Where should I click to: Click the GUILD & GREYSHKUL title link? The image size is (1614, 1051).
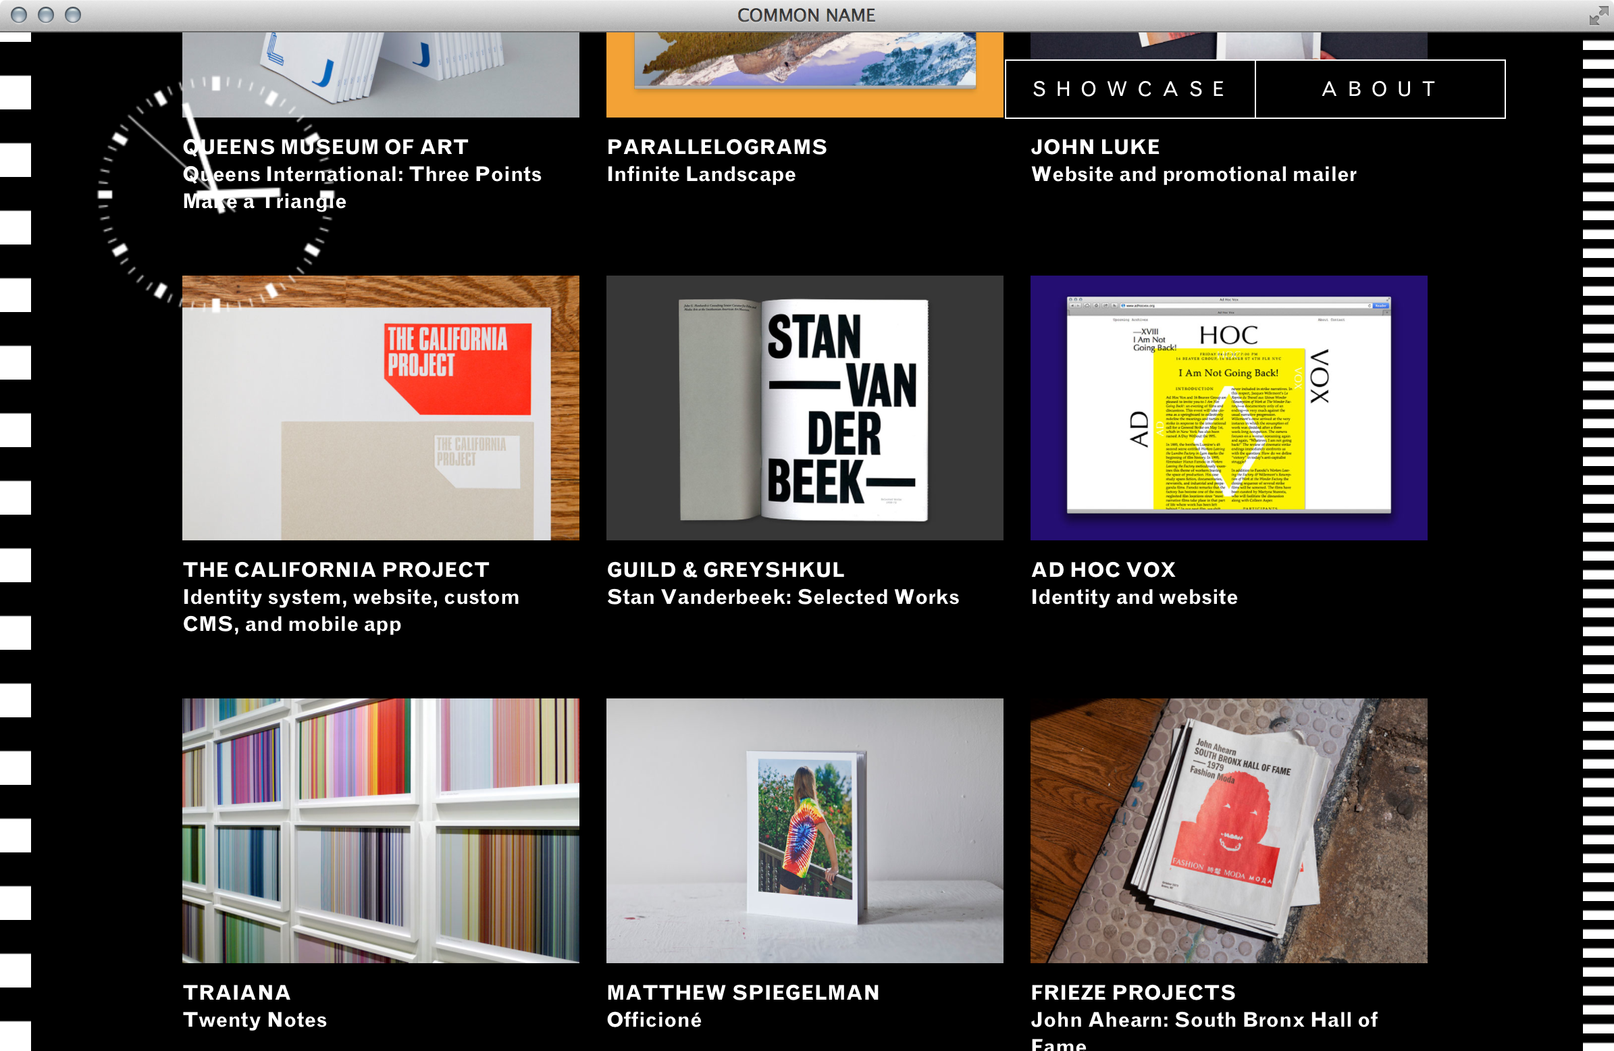(725, 569)
